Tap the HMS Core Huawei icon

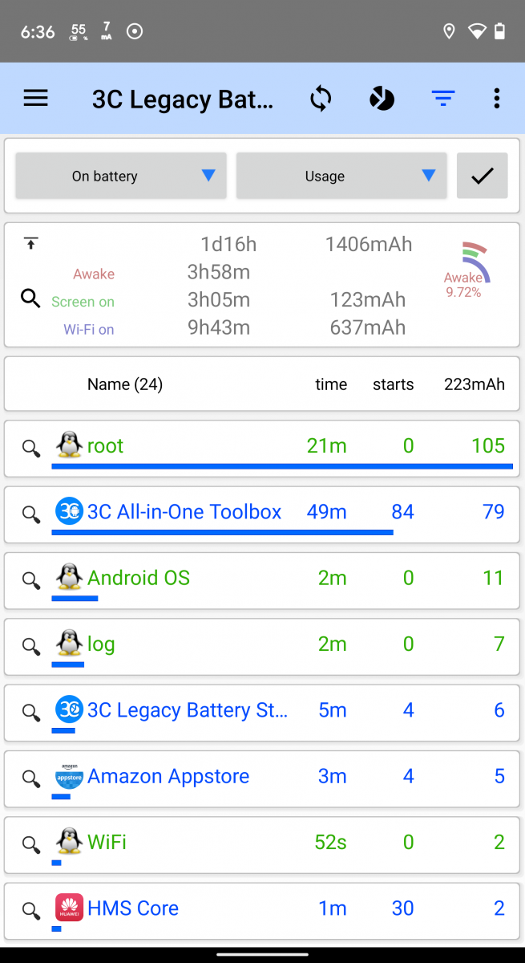point(70,908)
